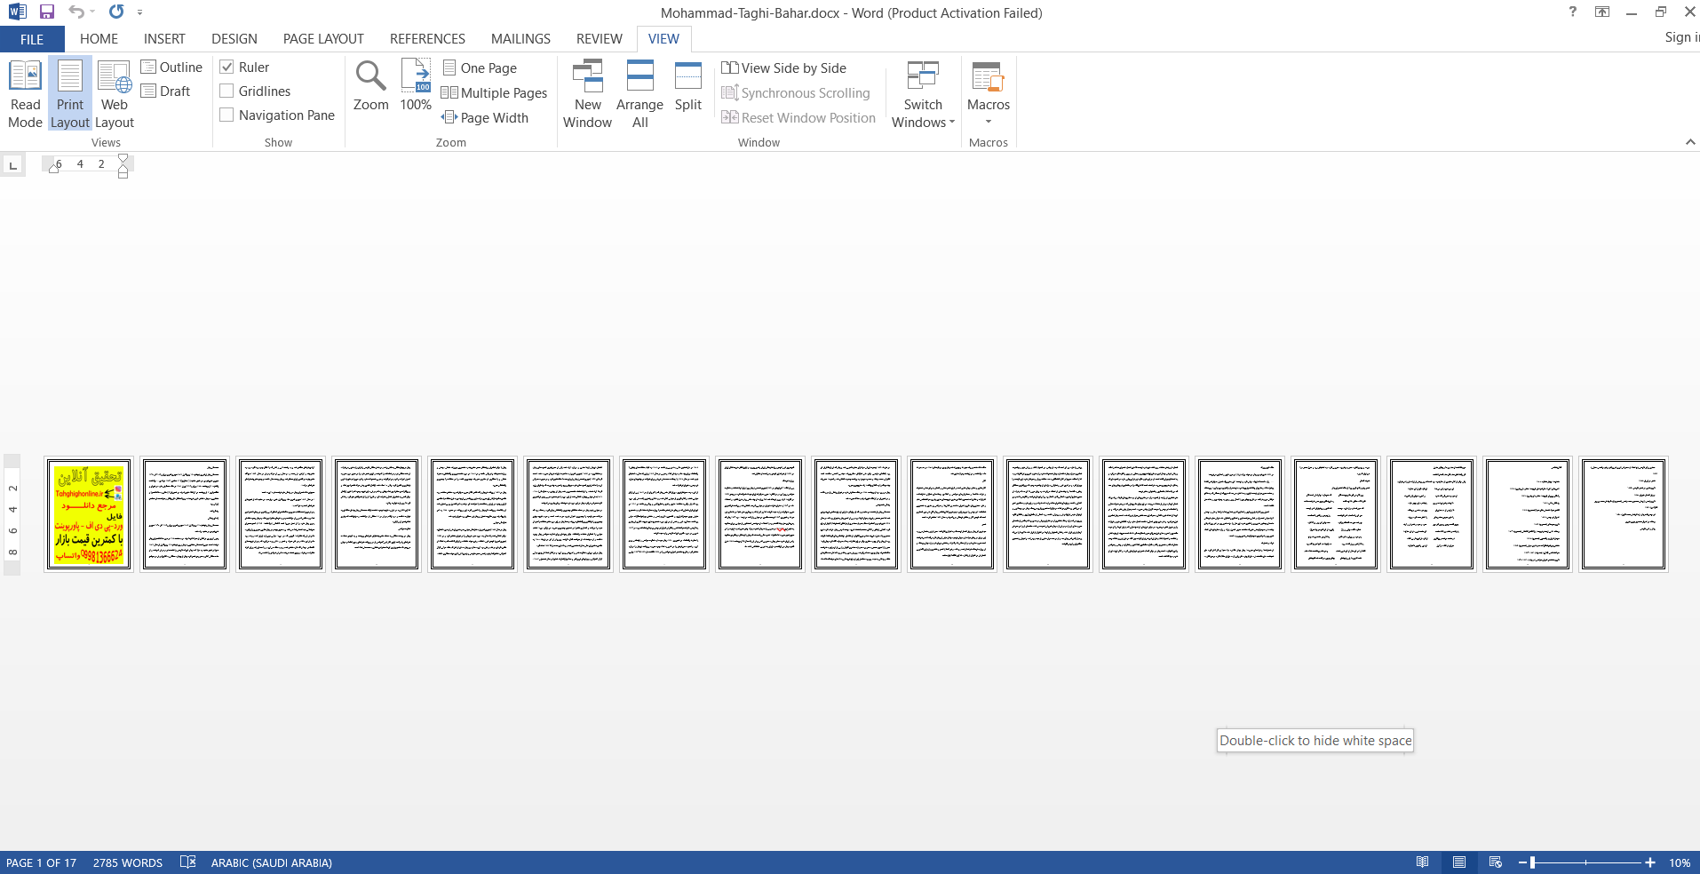This screenshot has width=1700, height=874.
Task: Set zoom to 100%
Action: point(416,86)
